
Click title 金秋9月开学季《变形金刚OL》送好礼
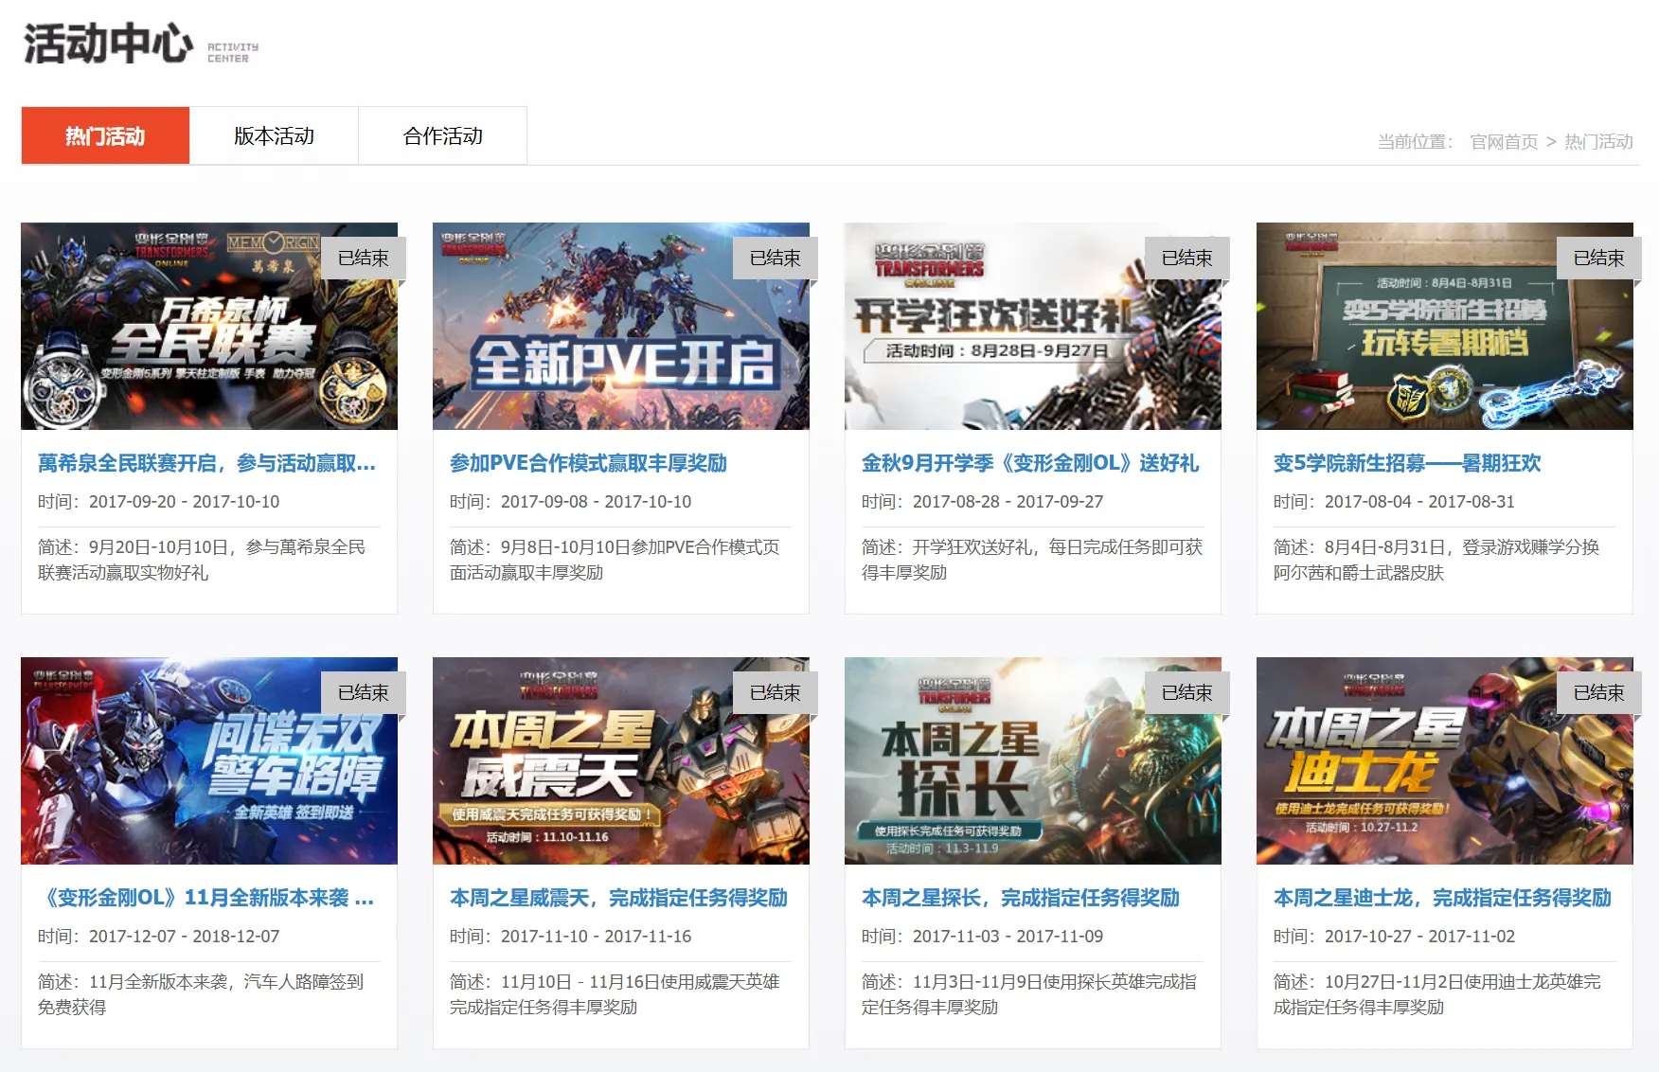click(1030, 463)
